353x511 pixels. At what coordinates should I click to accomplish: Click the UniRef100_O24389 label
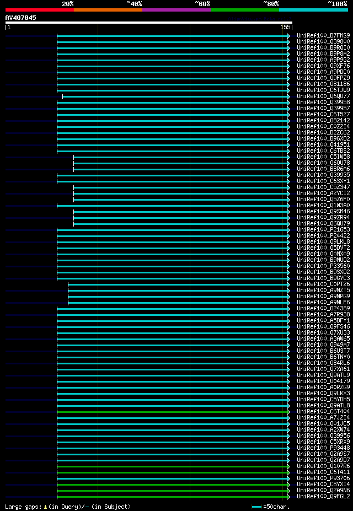323,309
